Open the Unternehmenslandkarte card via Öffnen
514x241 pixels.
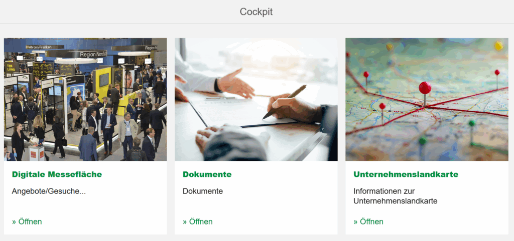point(368,221)
